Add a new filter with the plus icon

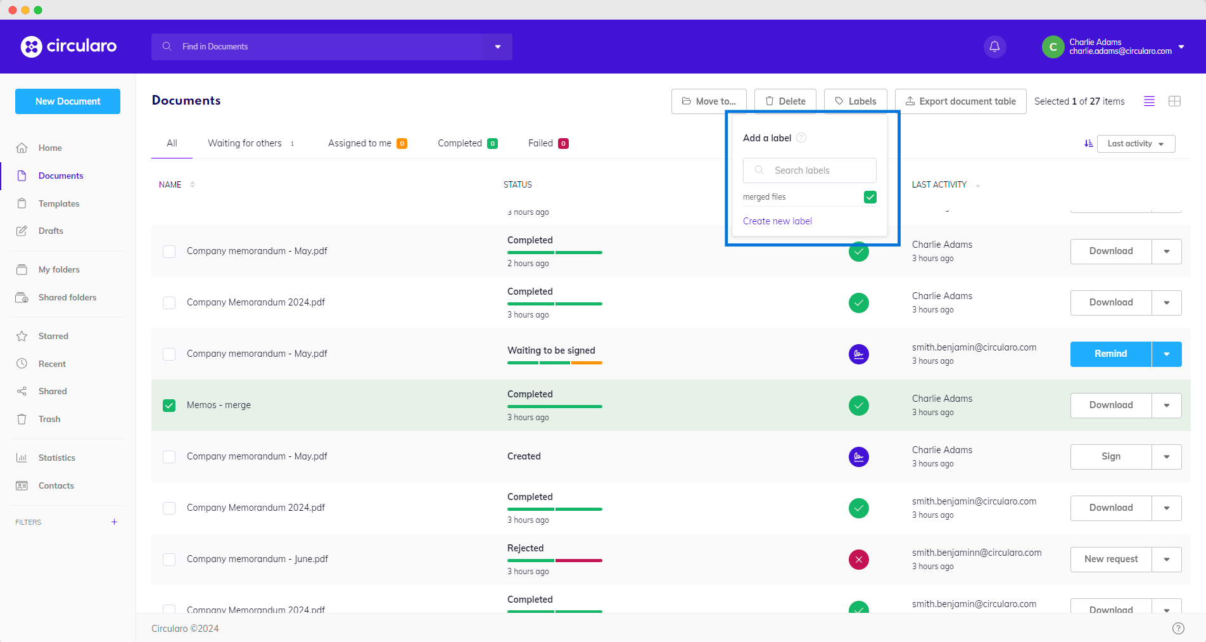(114, 522)
